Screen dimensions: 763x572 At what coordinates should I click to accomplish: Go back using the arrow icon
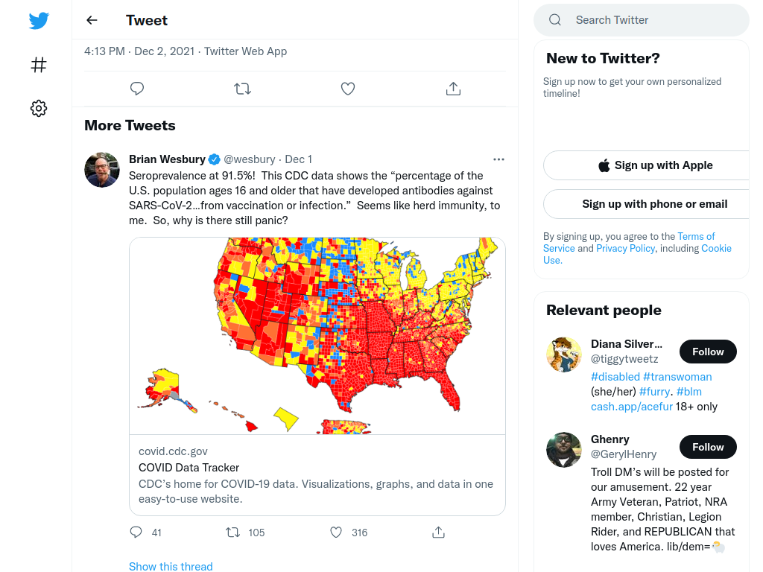[92, 20]
